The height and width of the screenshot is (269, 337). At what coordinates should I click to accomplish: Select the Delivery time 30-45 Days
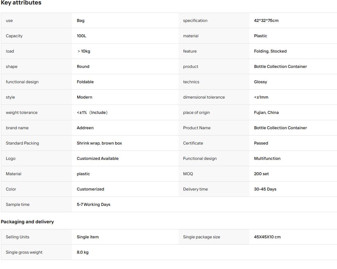[x=265, y=189]
